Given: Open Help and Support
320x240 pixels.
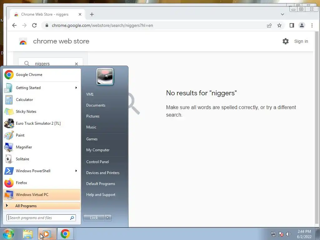Looking at the screenshot, I should pyautogui.click(x=101, y=195).
